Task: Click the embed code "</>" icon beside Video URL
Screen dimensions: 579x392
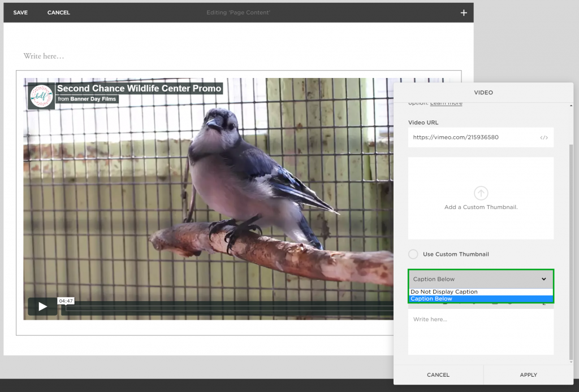Action: click(x=544, y=137)
